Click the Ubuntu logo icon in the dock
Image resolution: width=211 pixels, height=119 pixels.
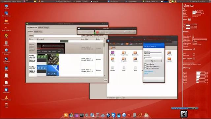click(140, 115)
